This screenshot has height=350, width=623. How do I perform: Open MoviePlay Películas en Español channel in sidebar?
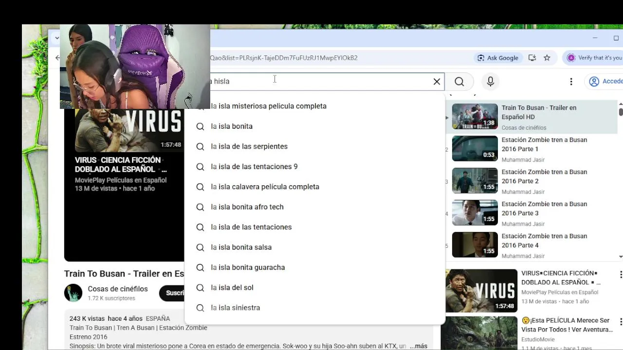[560, 292]
